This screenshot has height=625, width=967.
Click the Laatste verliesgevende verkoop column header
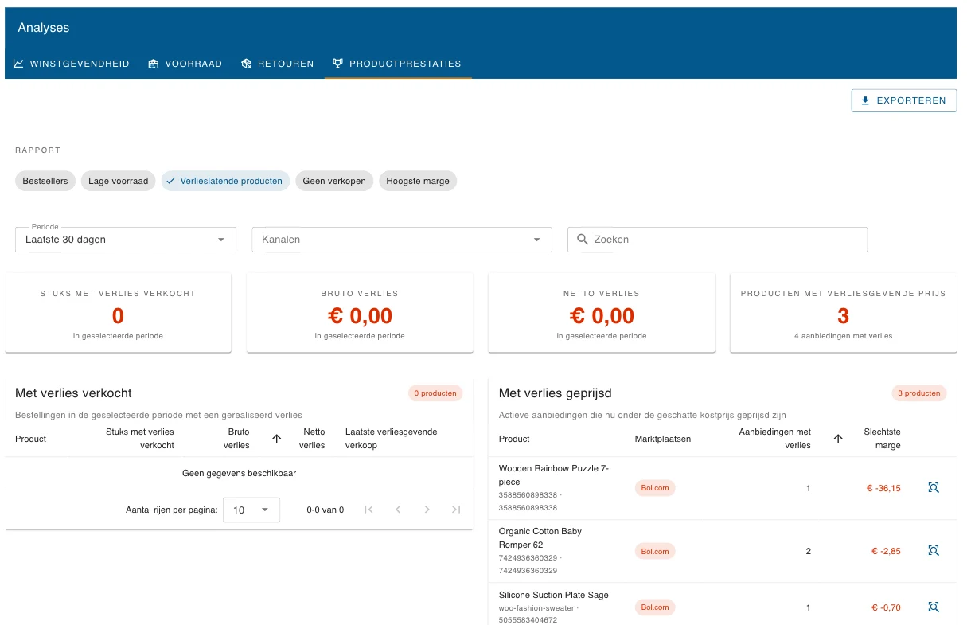pyautogui.click(x=391, y=439)
